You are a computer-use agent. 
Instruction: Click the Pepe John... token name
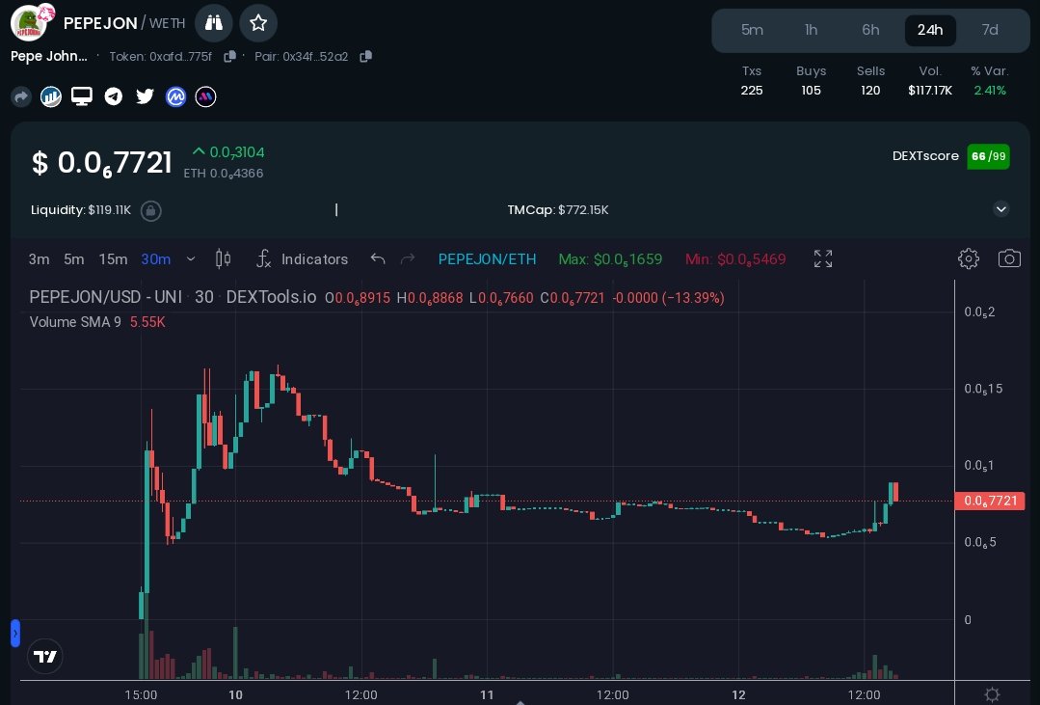pos(49,57)
